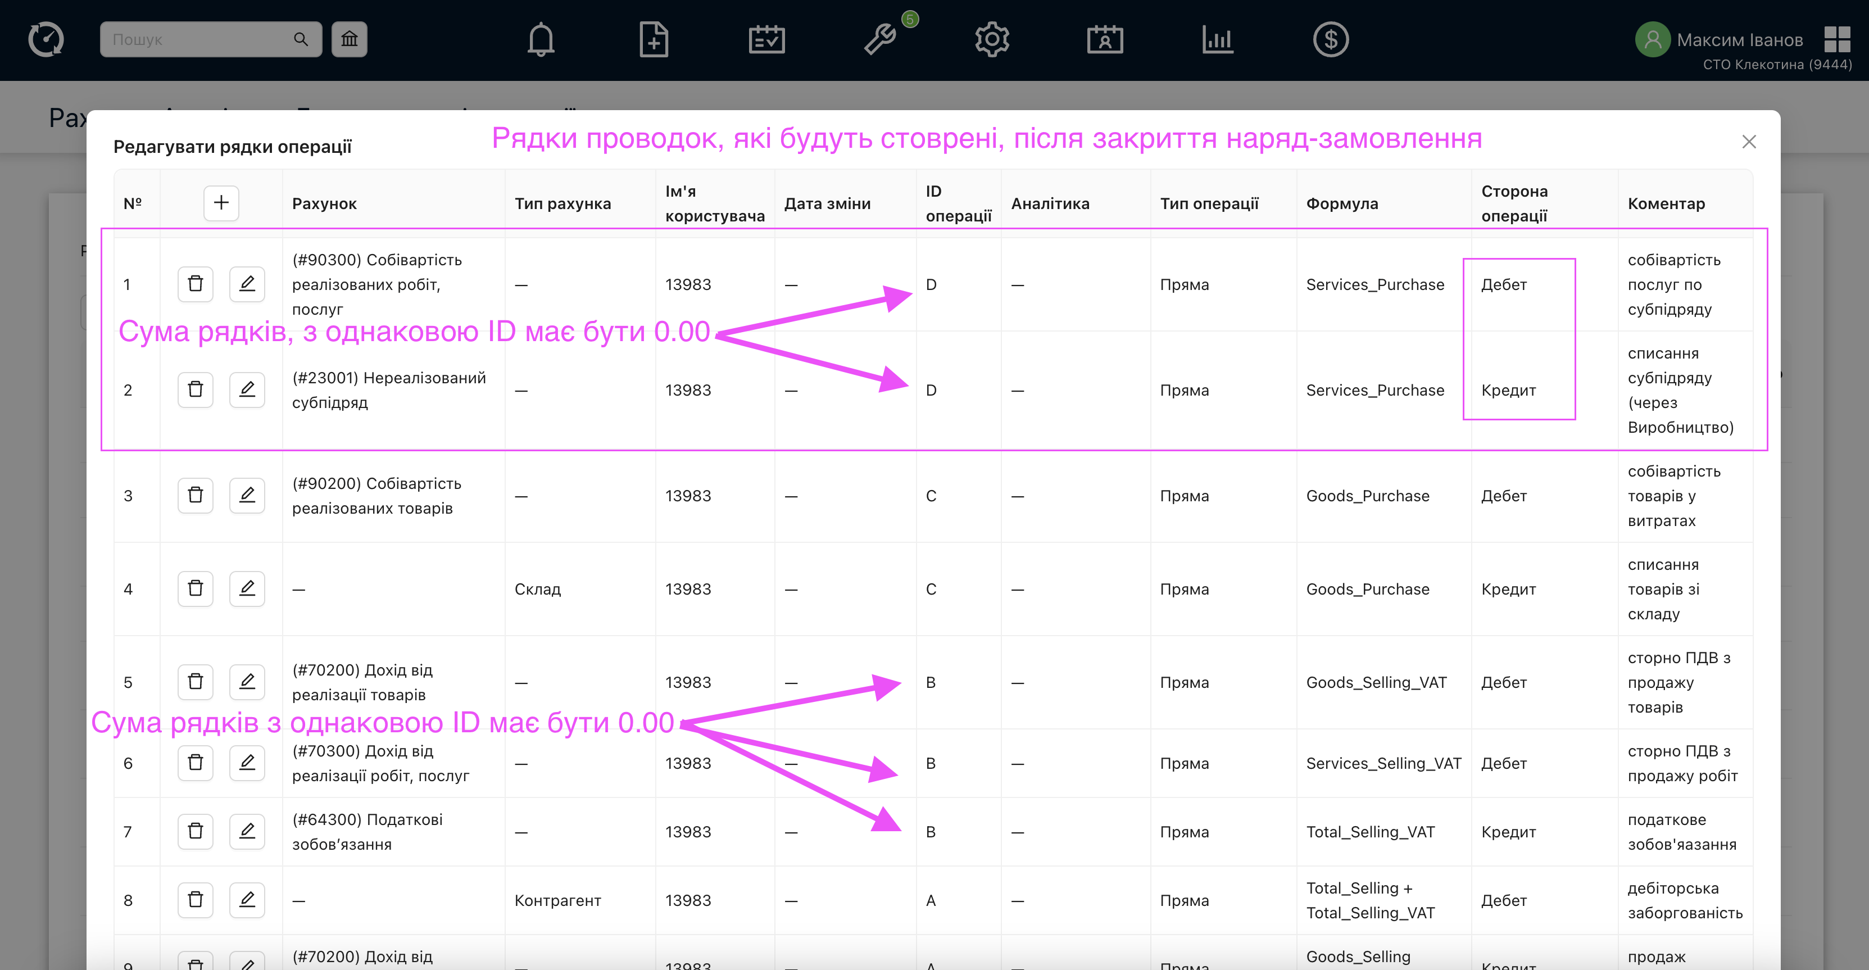This screenshot has height=970, width=1869.
Task: Open the dollar sign cash icon
Action: (1331, 39)
